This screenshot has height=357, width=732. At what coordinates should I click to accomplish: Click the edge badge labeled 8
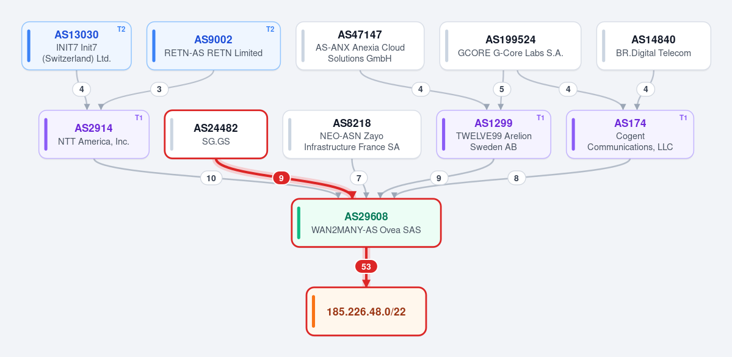coord(516,178)
